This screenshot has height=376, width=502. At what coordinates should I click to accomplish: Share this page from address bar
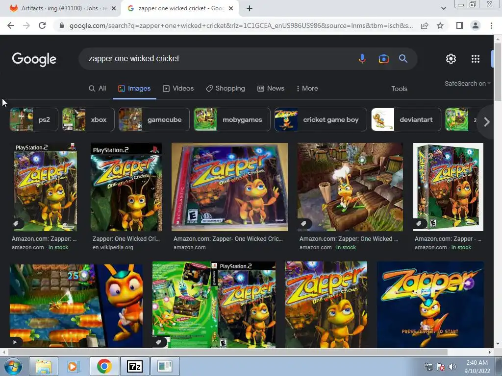(425, 25)
